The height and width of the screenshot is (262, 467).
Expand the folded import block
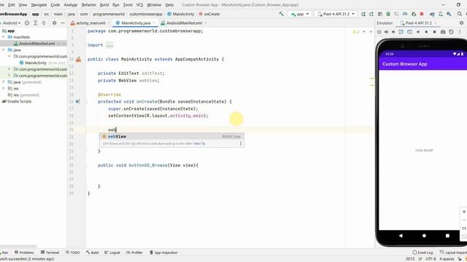click(109, 45)
